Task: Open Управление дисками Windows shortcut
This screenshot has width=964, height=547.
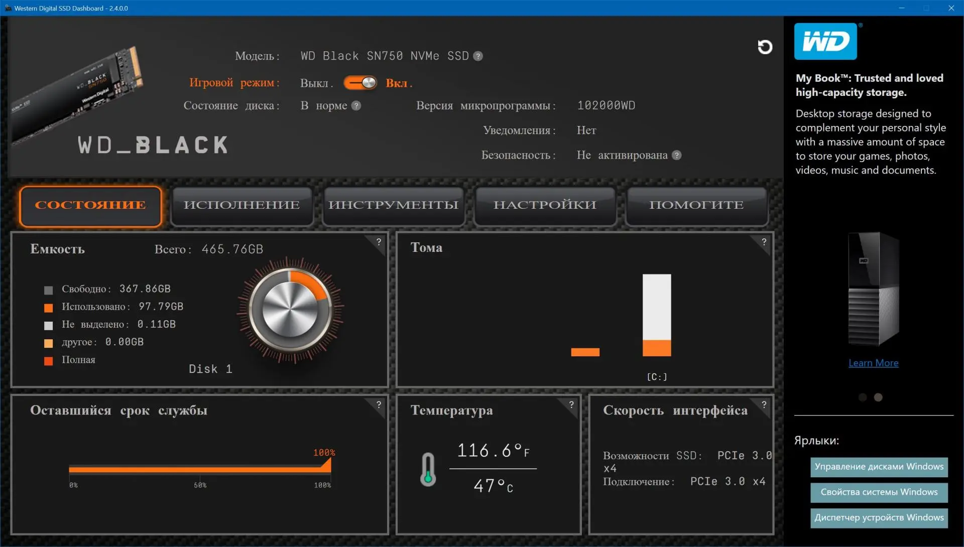Action: (x=879, y=467)
